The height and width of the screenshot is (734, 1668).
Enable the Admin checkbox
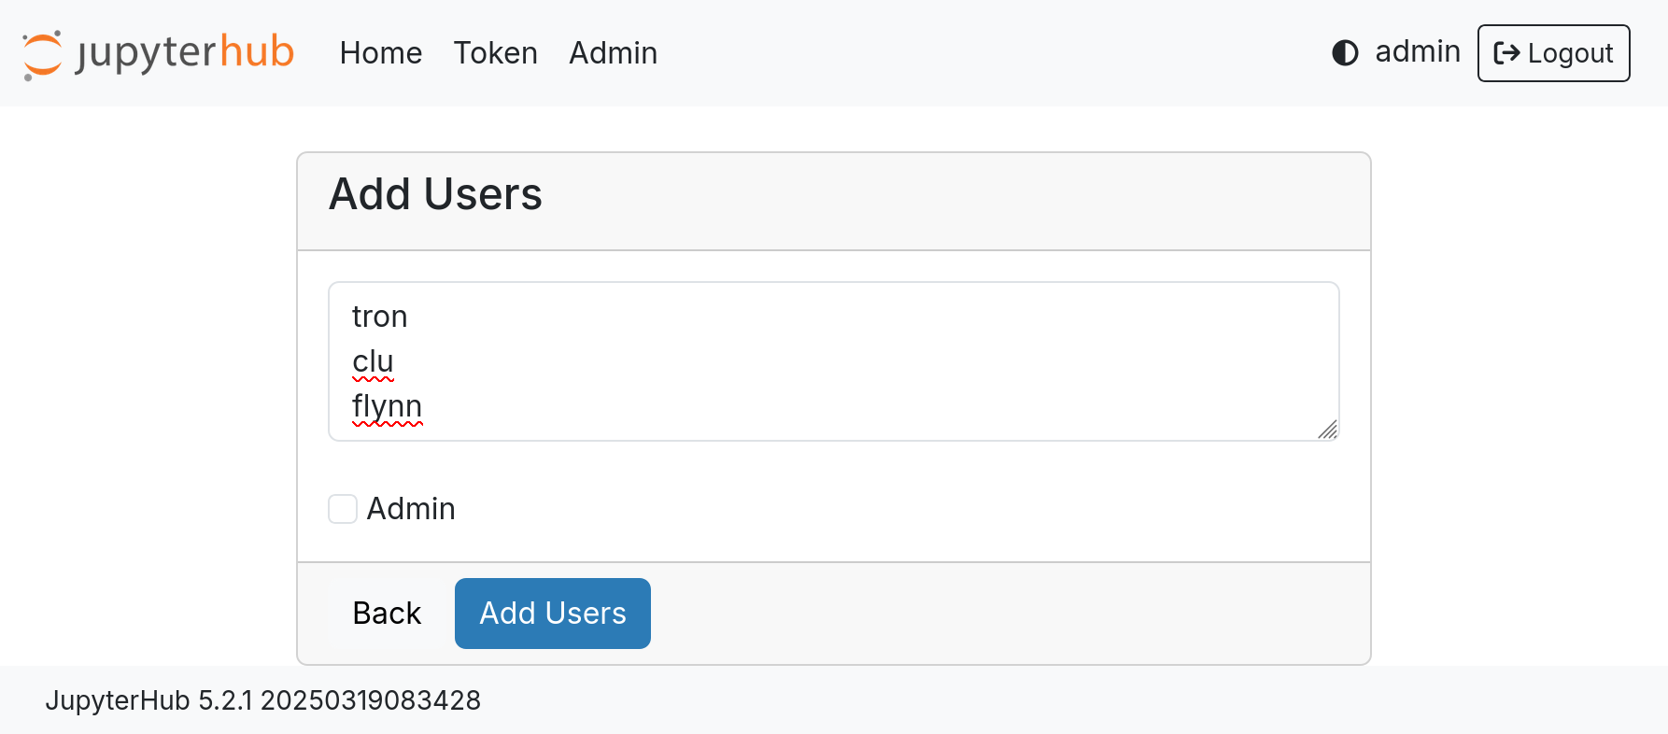point(343,509)
